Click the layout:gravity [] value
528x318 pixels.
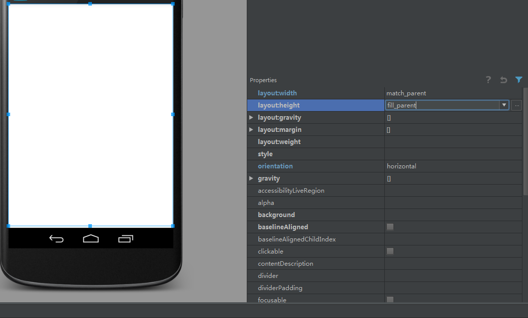pyautogui.click(x=389, y=118)
